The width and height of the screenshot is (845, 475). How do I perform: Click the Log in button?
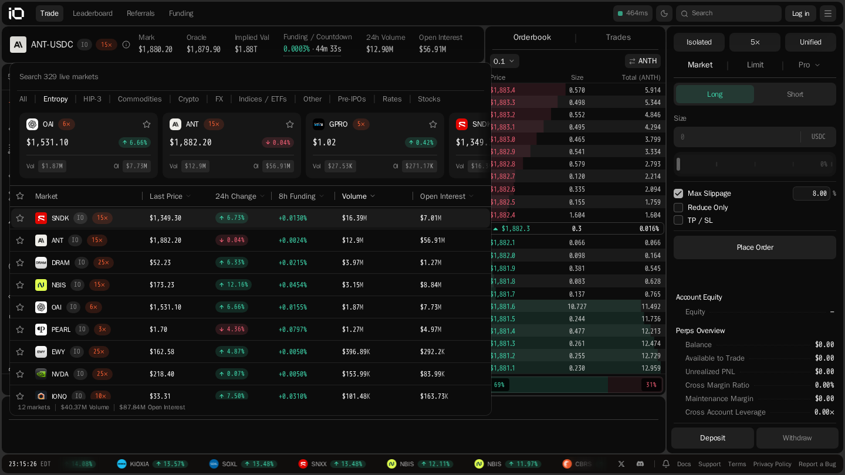[x=800, y=13]
